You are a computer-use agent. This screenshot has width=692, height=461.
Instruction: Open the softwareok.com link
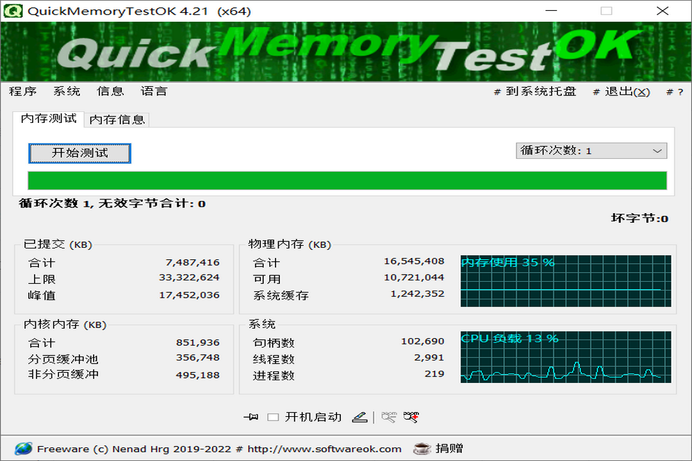click(x=324, y=449)
